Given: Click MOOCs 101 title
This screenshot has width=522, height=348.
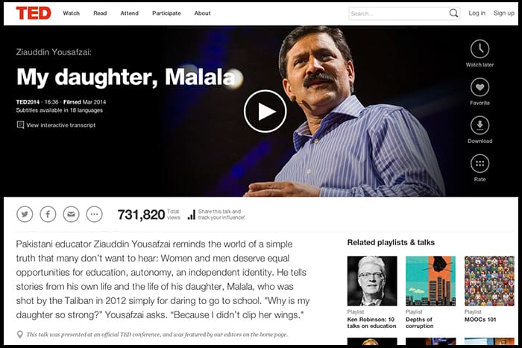Looking at the screenshot, I should (x=480, y=320).
